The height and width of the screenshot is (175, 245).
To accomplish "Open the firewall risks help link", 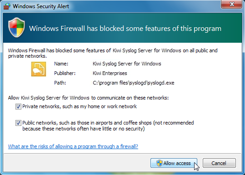I will [73, 146].
